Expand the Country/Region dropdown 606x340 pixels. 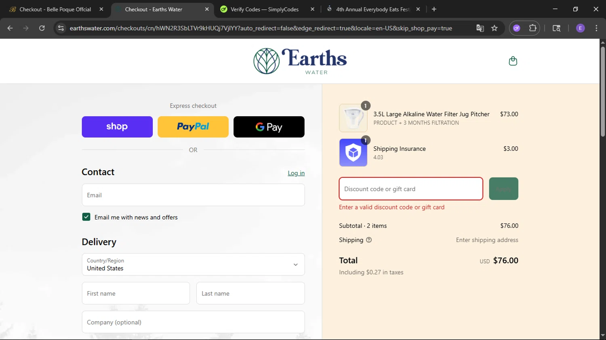193,265
